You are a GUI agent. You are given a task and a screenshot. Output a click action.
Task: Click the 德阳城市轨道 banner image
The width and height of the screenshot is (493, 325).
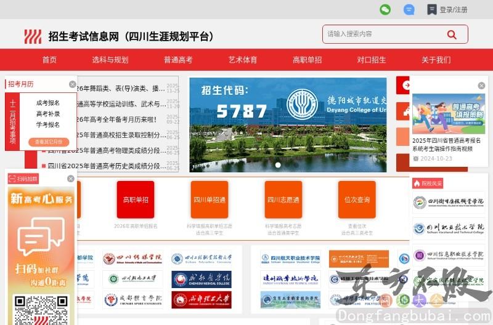[x=288, y=125]
